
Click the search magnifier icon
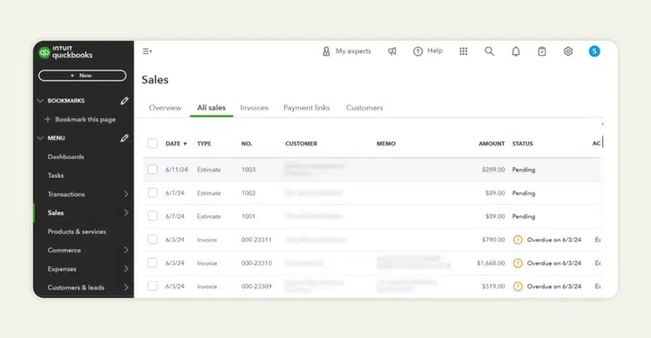point(489,52)
